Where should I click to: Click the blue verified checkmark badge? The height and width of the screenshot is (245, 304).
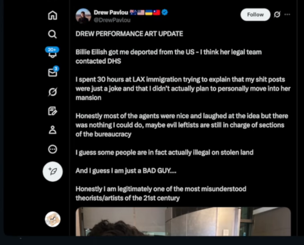tap(164, 12)
